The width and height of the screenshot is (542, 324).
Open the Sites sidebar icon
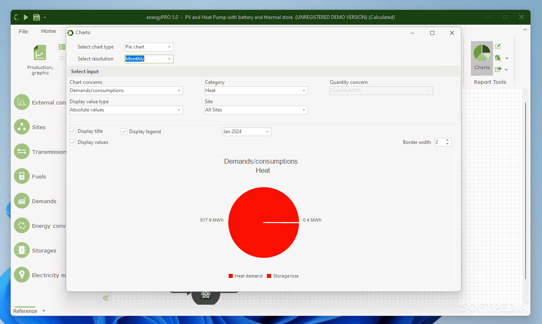click(22, 127)
